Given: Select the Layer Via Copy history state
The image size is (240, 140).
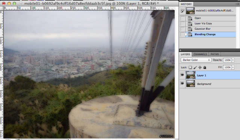Looking at the screenshot, I should (208, 24).
